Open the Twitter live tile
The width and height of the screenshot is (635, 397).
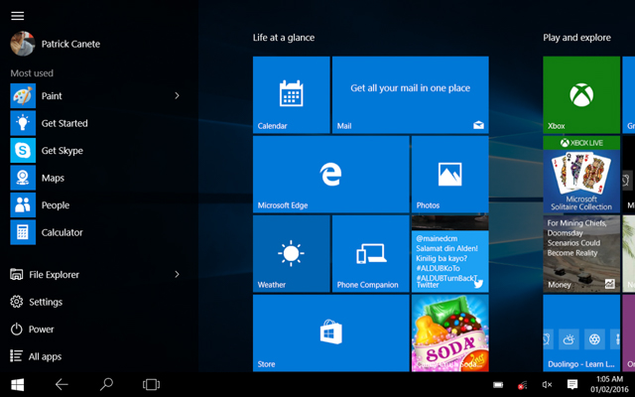click(449, 254)
